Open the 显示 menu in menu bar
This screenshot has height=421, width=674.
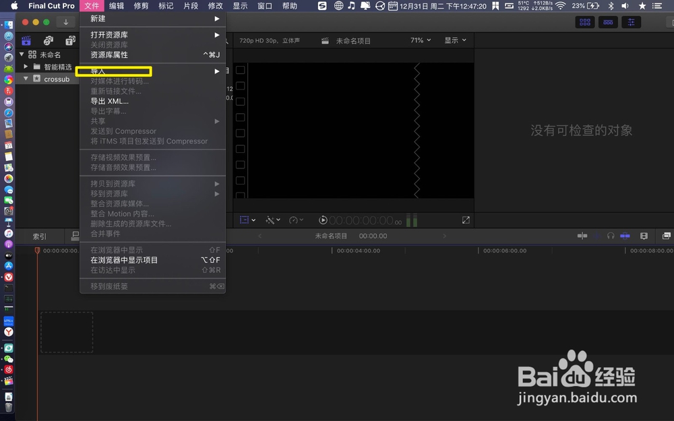(241, 5)
